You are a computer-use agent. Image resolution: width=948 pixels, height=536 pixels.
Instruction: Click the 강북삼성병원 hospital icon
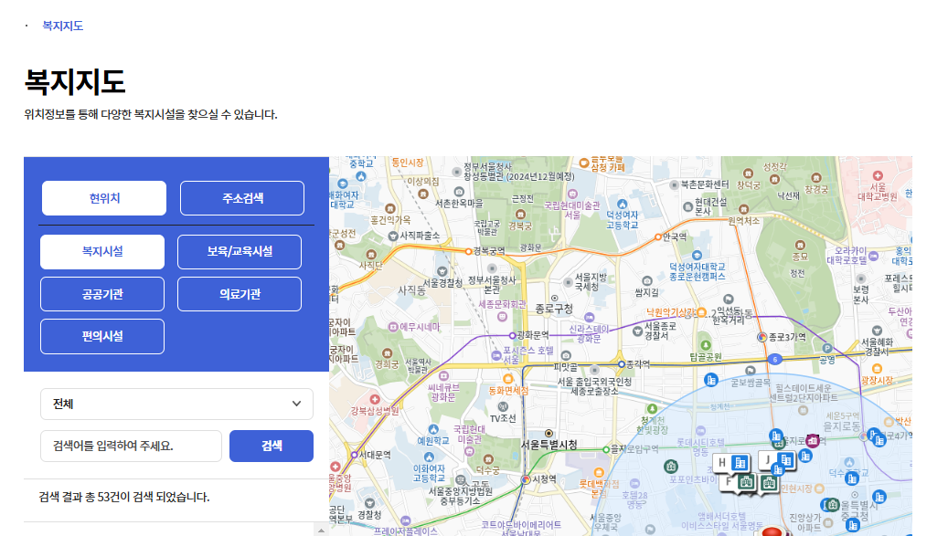point(375,400)
